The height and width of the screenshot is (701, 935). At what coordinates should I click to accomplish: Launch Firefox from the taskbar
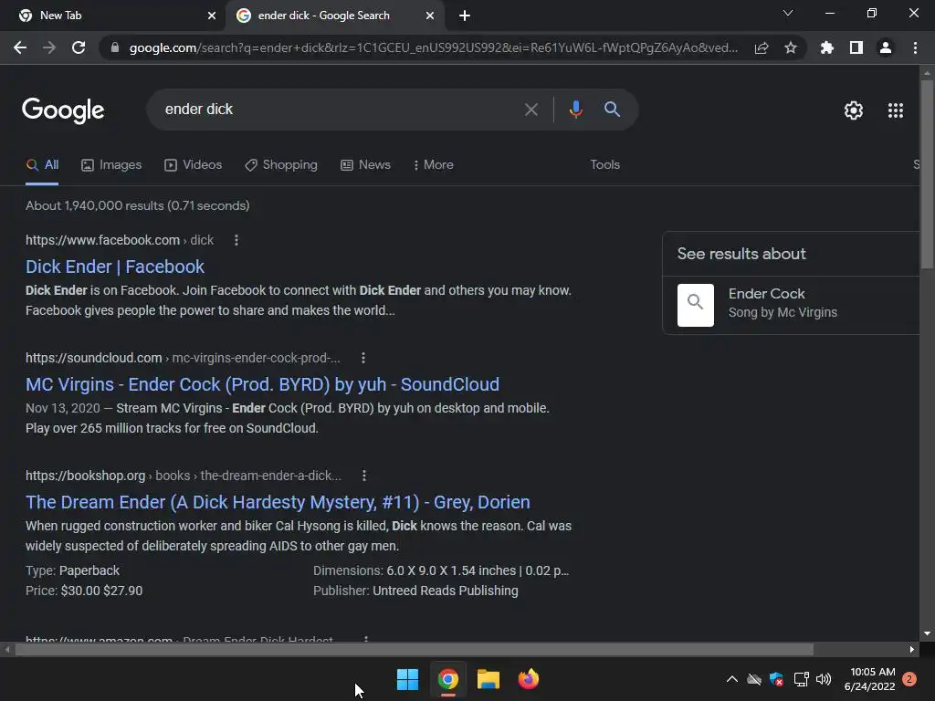[x=529, y=679]
